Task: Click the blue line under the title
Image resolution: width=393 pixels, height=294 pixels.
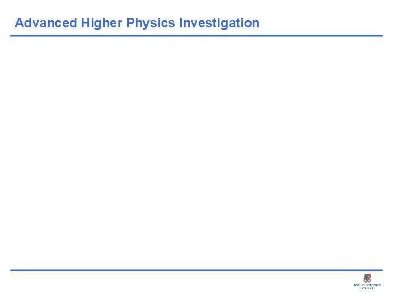Action: pos(196,36)
